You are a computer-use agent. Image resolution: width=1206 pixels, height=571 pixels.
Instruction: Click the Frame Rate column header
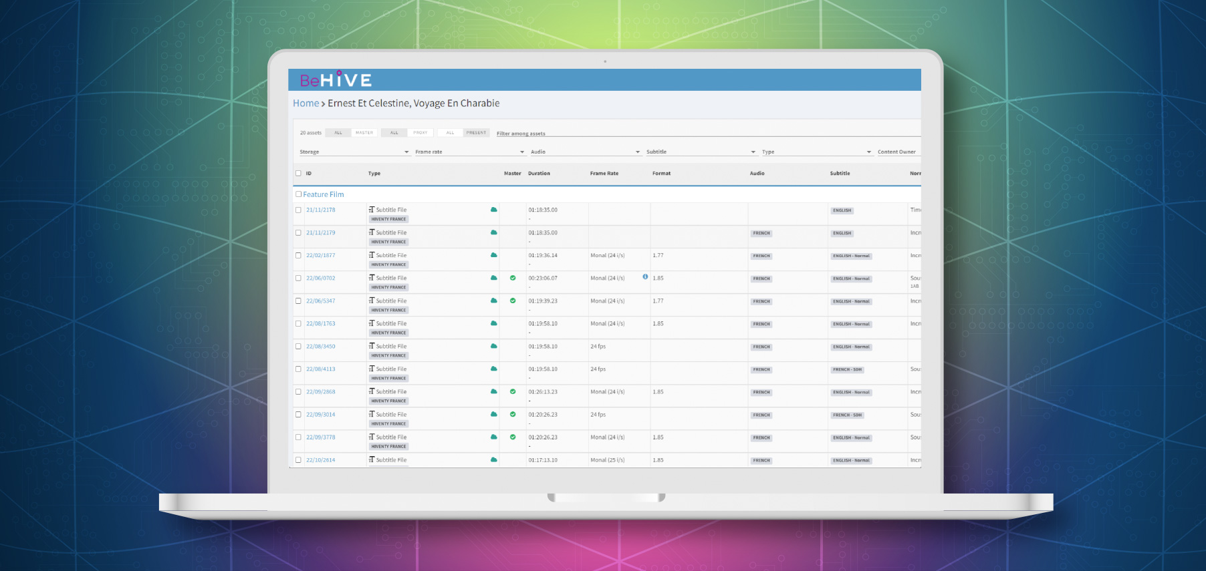click(x=604, y=173)
